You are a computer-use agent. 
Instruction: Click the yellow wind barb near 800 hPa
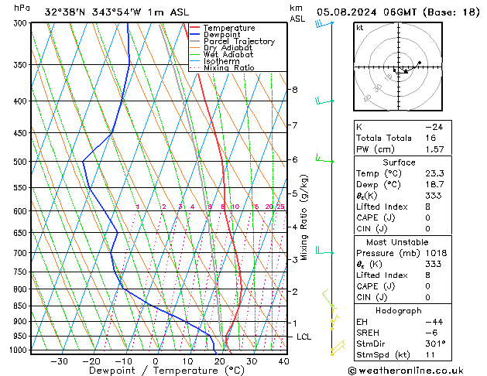328,295
